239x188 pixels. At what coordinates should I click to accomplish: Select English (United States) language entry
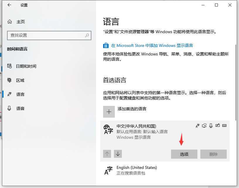click(x=165, y=170)
